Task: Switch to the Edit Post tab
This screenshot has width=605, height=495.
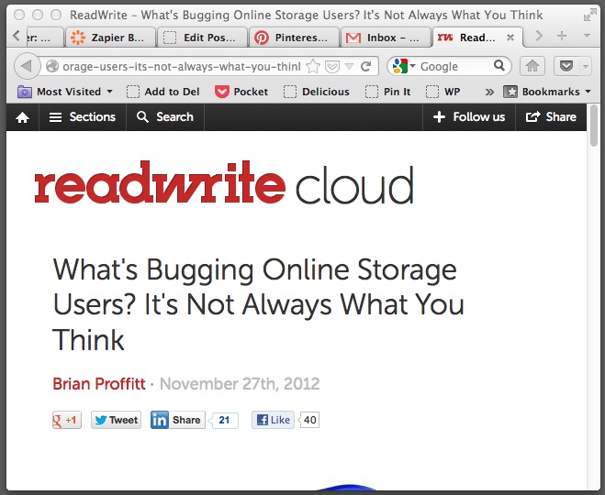Action: click(x=203, y=38)
